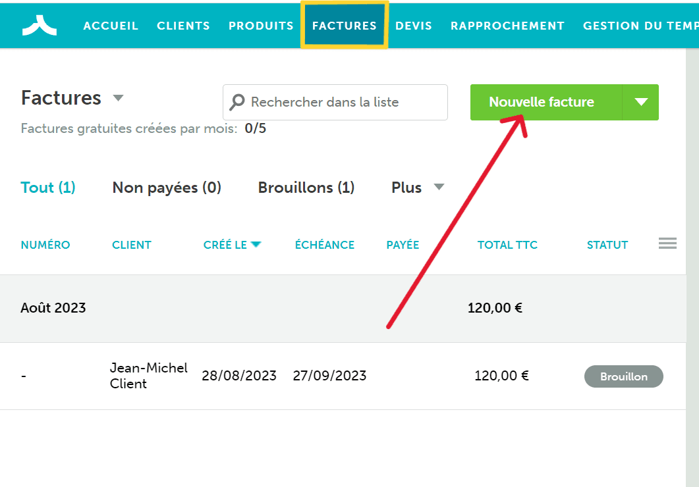Open the RAPPROCHEMENT menu
The height and width of the screenshot is (487, 699).
click(507, 26)
